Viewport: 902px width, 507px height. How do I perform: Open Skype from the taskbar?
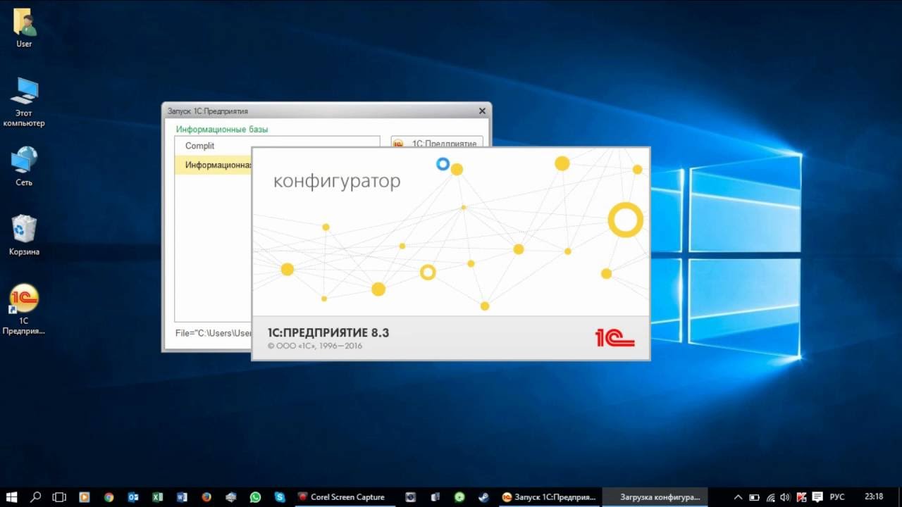click(x=280, y=497)
